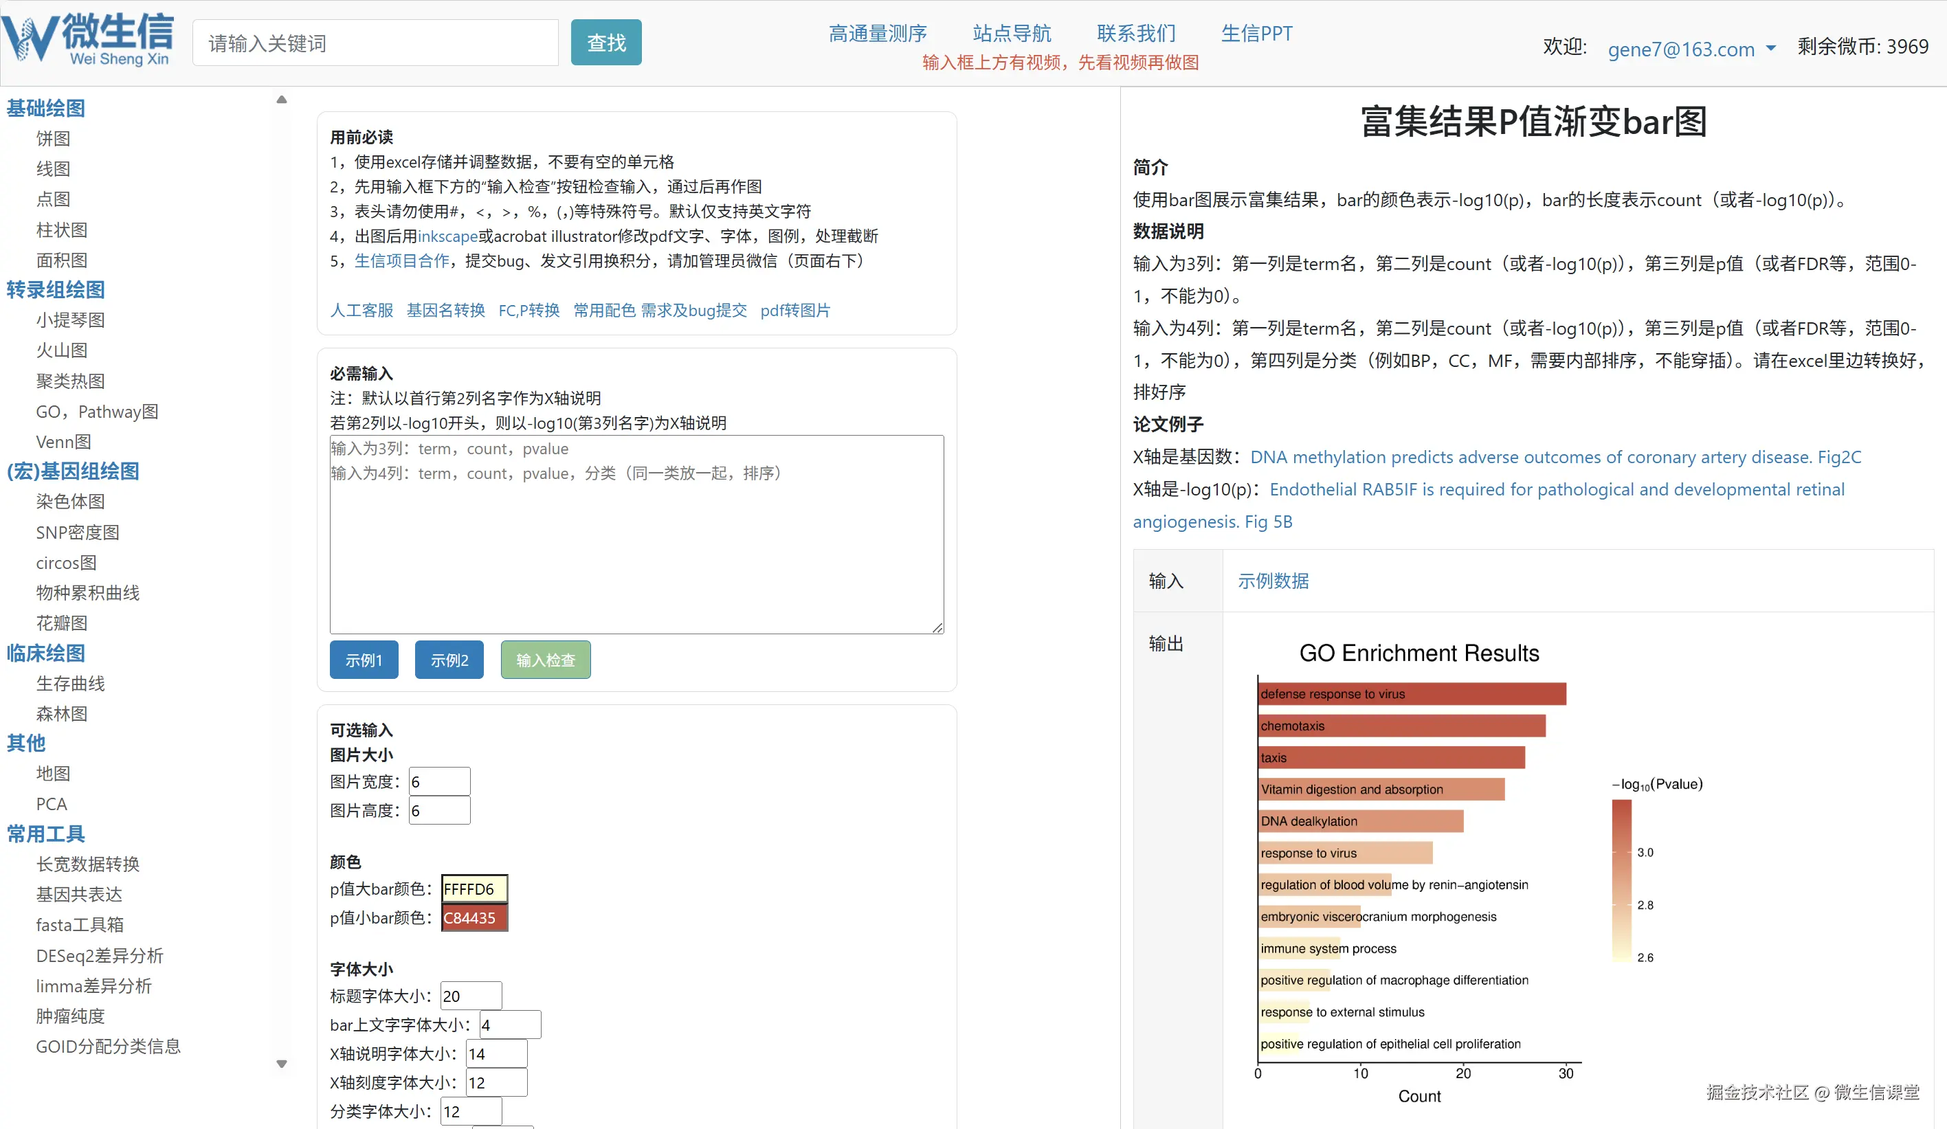Open 高通量测序 in top navigation
The height and width of the screenshot is (1129, 1947).
click(877, 33)
